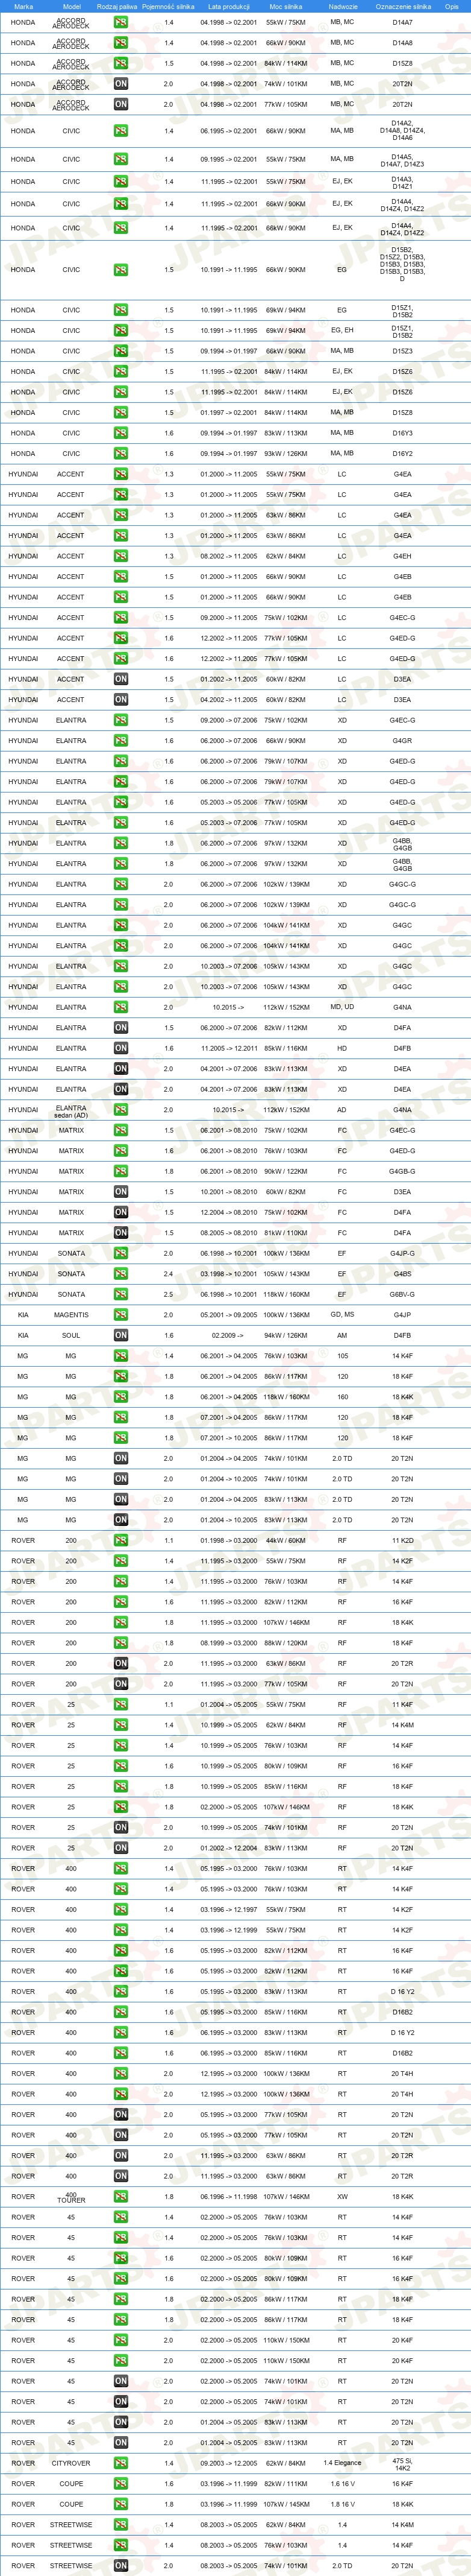This screenshot has height=2576, width=471.
Task: Click petrol icon in Rover 400 Tourer row
Action: (120, 2197)
